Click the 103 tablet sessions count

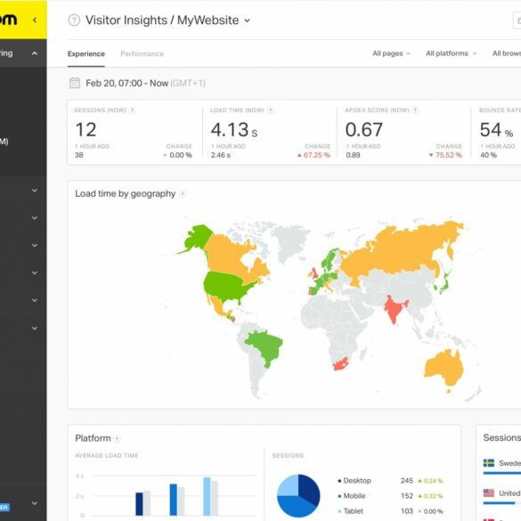coord(407,511)
